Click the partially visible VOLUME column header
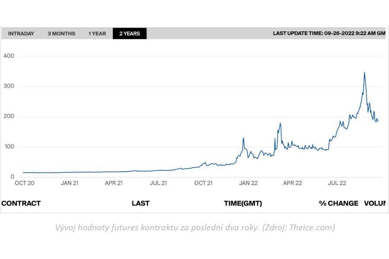 374,203
